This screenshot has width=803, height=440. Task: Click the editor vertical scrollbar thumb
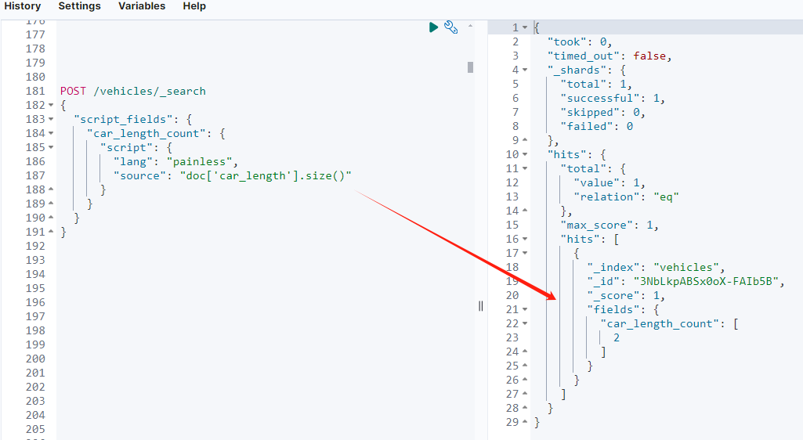[470, 67]
